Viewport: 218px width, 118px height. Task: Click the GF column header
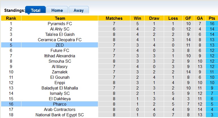point(188,18)
